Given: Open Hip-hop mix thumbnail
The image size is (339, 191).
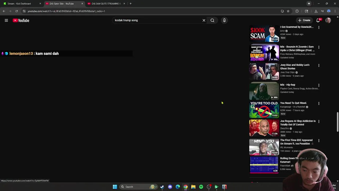Looking at the screenshot, I should [x=264, y=91].
